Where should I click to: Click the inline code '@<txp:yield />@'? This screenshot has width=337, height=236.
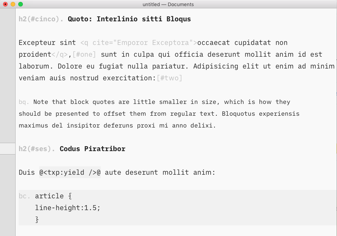point(70,172)
